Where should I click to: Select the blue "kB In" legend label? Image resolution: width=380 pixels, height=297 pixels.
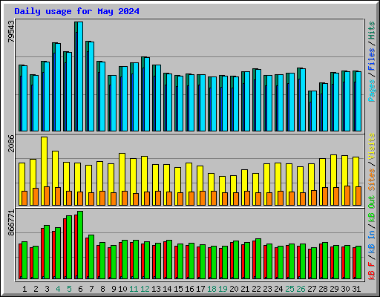pos(371,242)
